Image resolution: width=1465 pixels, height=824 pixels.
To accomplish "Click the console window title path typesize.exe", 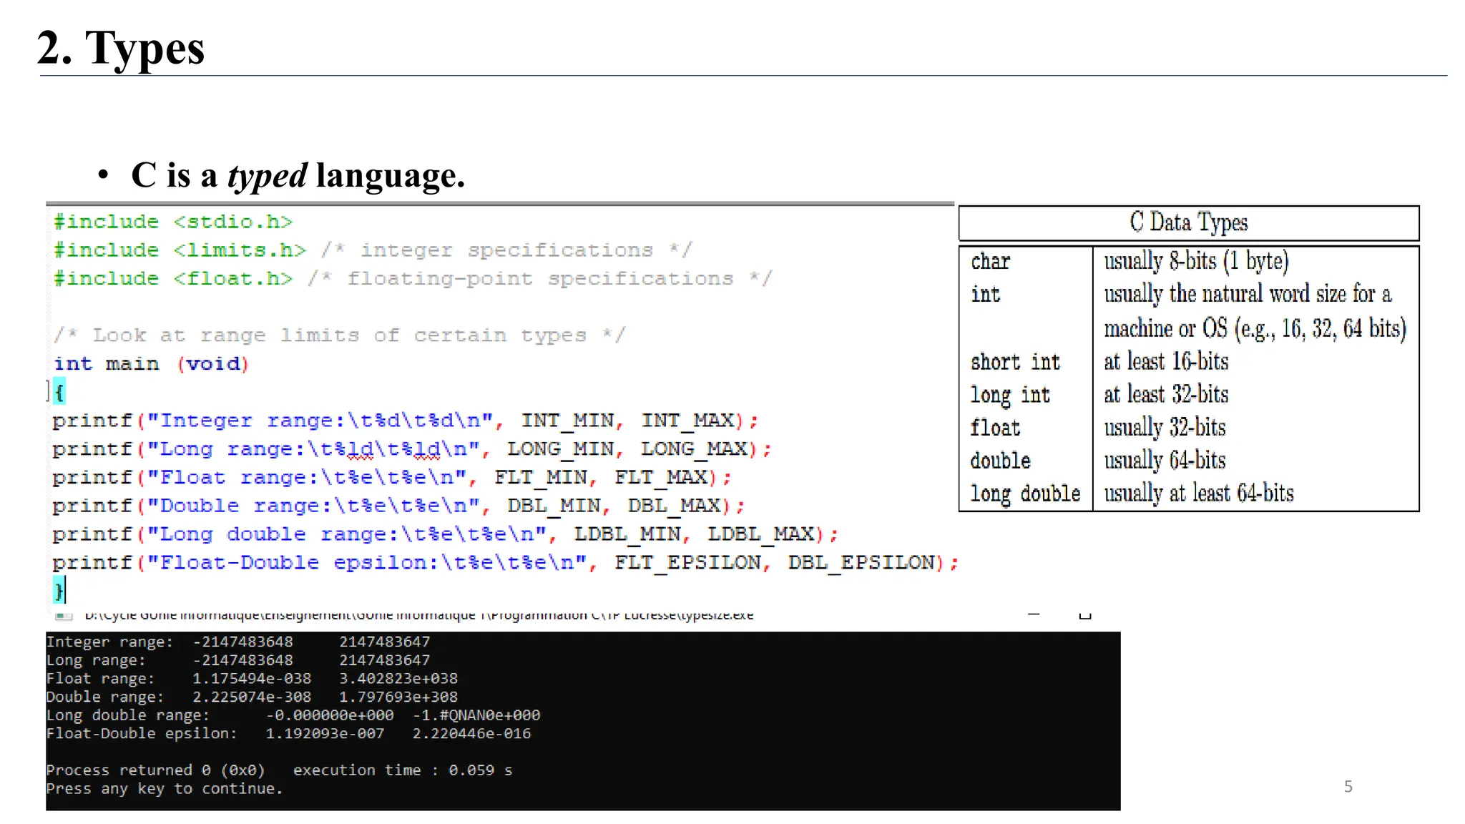I will 418,615.
